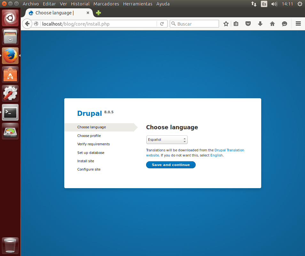Click the magnifier icon in search box
This screenshot has width=305, height=256.
(x=173, y=24)
